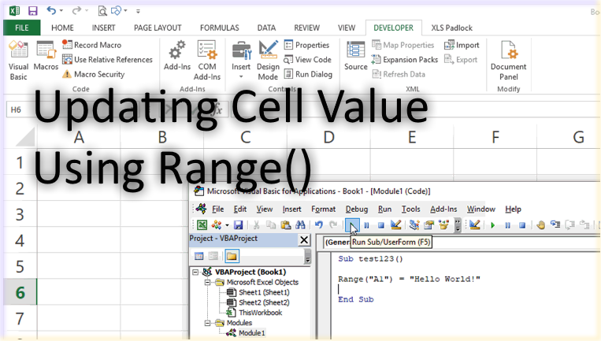Switch to the HOME tab
The height and width of the screenshot is (341, 601).
tap(62, 28)
